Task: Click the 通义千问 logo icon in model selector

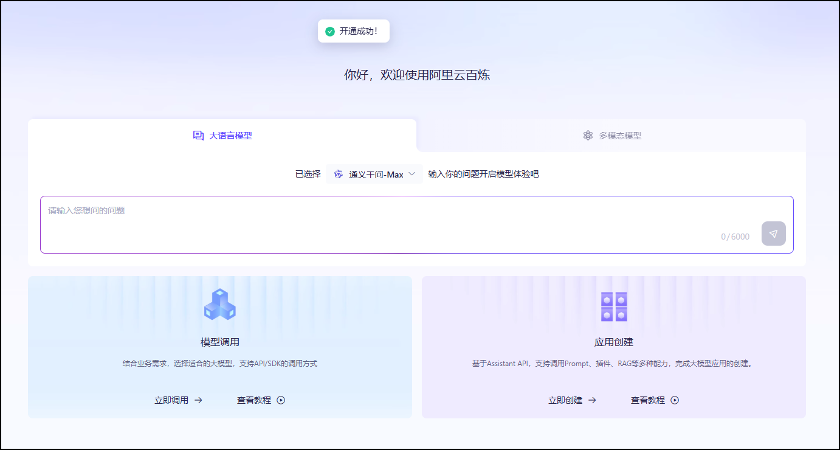Action: click(x=339, y=174)
